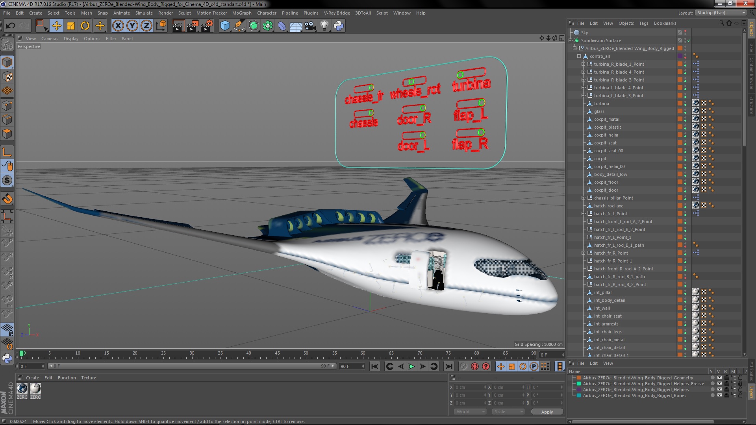Collapse the contro_all tree node

(x=579, y=56)
